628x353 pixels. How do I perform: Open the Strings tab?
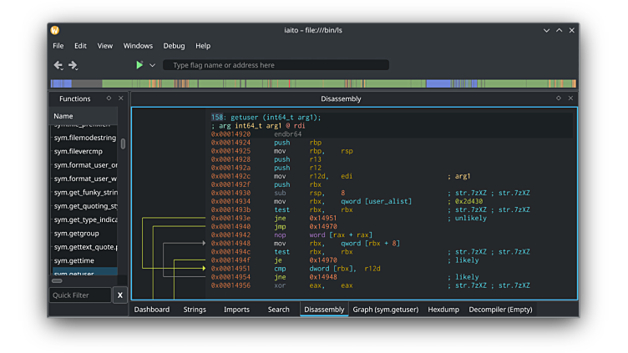coord(195,310)
